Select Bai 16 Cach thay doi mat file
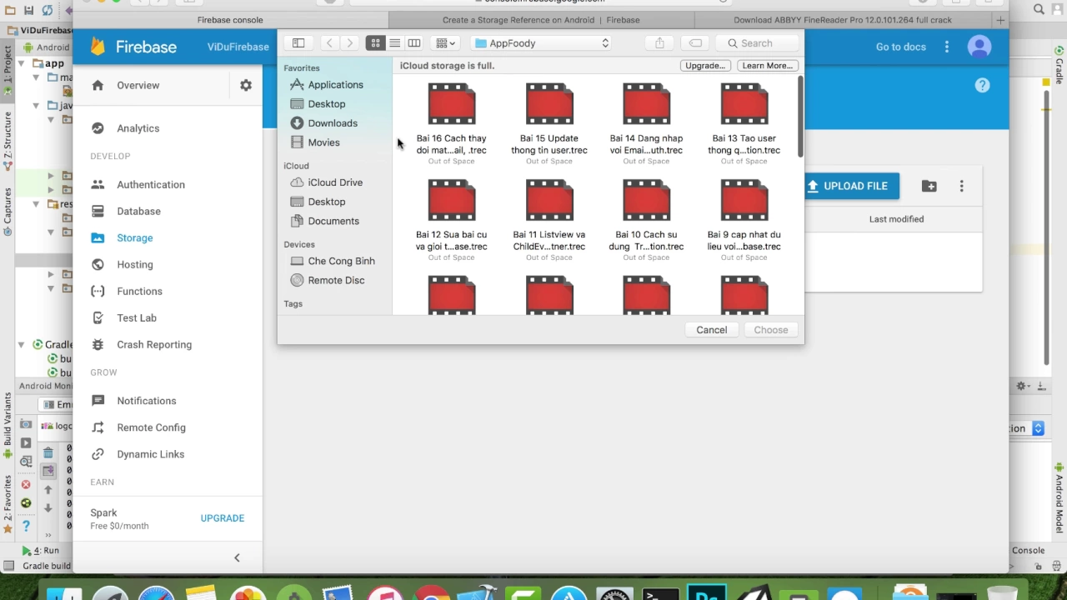The image size is (1067, 600). point(451,122)
